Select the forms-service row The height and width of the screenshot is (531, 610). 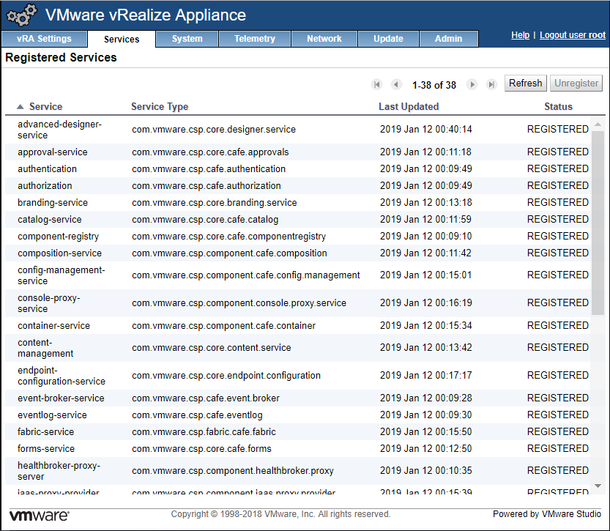297,448
